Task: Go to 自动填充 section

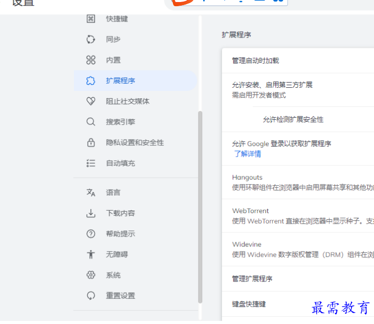Action: [121, 163]
